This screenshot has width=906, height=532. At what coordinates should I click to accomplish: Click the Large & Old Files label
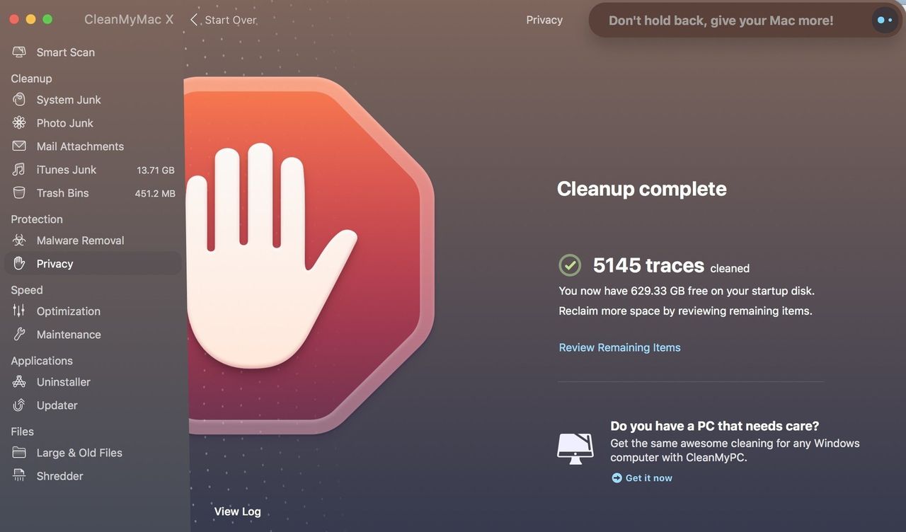[79, 453]
